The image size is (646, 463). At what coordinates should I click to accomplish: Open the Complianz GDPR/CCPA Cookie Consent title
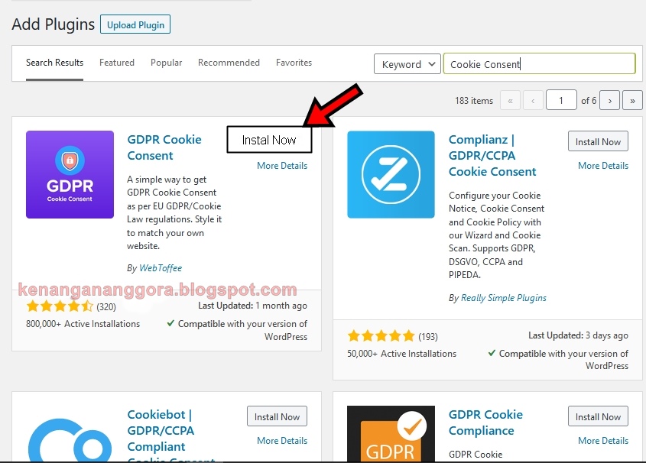pos(492,156)
